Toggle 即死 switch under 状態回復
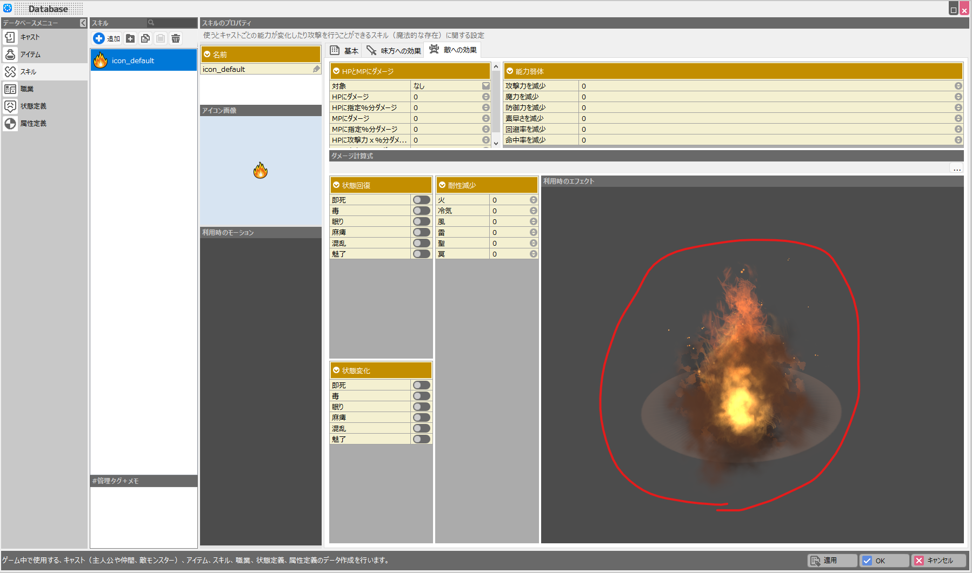 421,200
